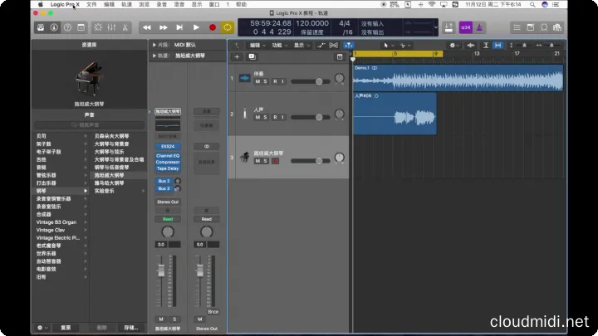Expand the 片段 disclosure triangle

[x=154, y=45]
